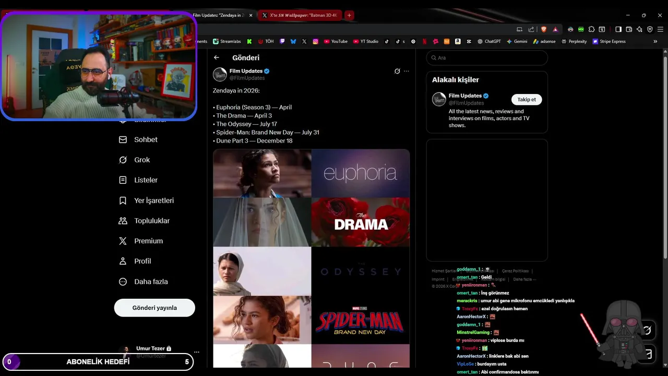Open the Odyssey title image
Screen dimensions: 668x376
coord(361,272)
